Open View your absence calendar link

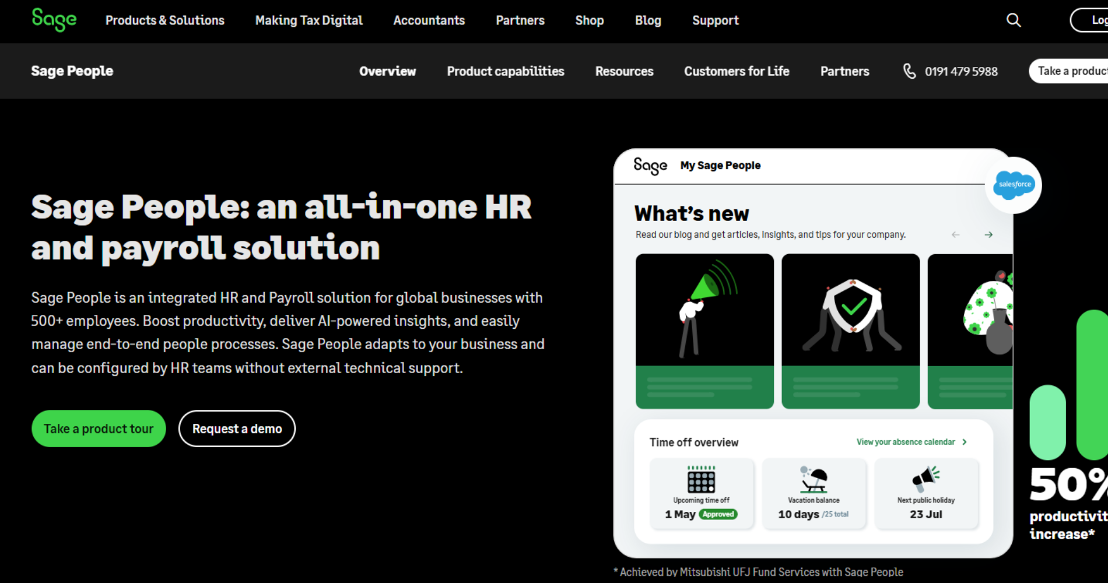[906, 442]
